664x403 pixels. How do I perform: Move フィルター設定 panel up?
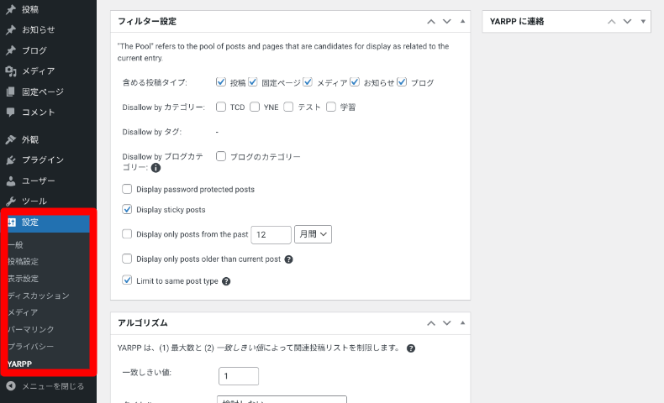[431, 22]
